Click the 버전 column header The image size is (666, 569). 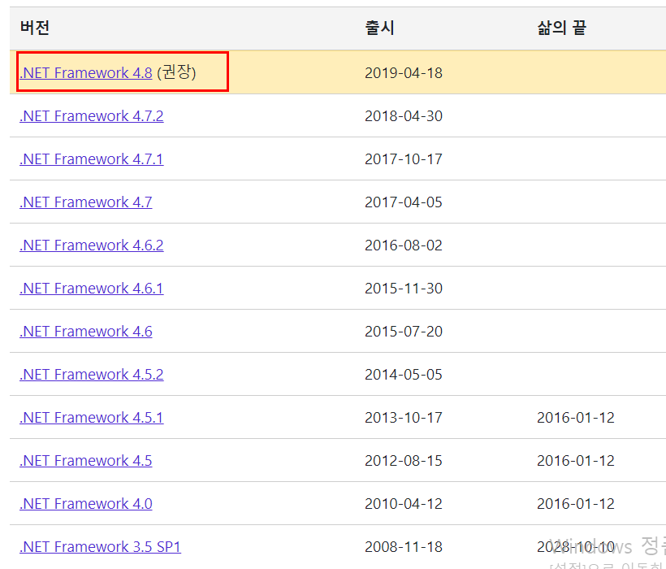[35, 28]
